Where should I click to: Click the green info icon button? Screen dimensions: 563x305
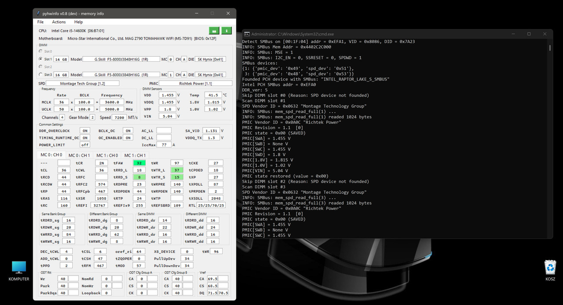tap(226, 31)
